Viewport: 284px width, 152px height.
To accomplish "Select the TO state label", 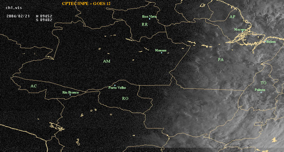I will [x=263, y=83].
